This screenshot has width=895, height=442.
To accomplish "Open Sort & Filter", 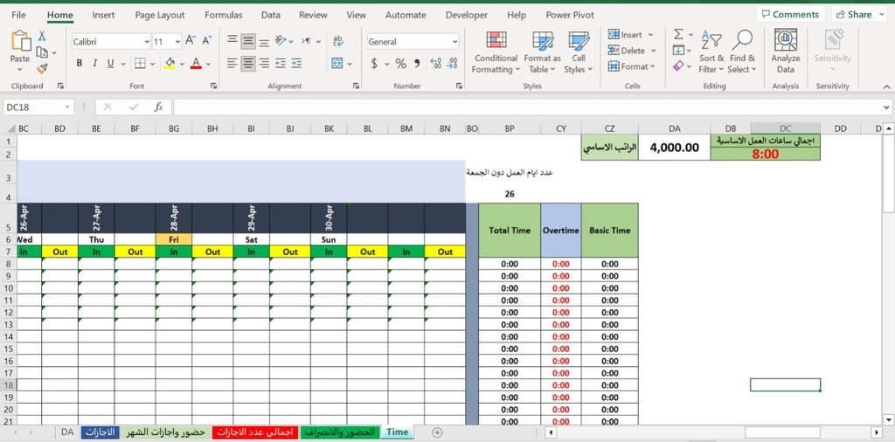I will (x=711, y=52).
